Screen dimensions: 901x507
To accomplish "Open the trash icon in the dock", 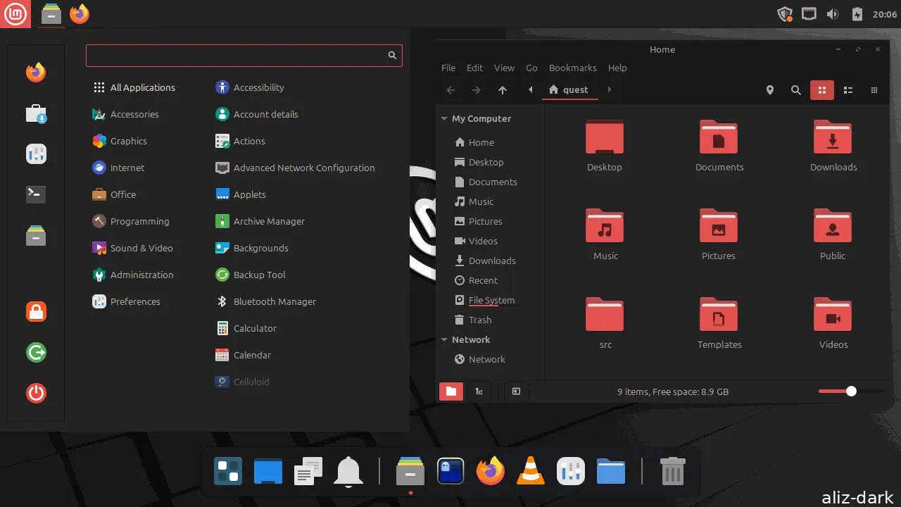I will (x=672, y=471).
